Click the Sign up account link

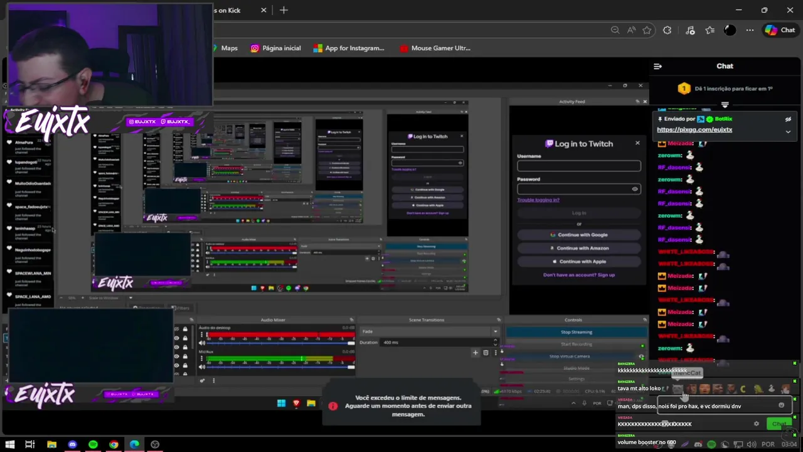606,275
